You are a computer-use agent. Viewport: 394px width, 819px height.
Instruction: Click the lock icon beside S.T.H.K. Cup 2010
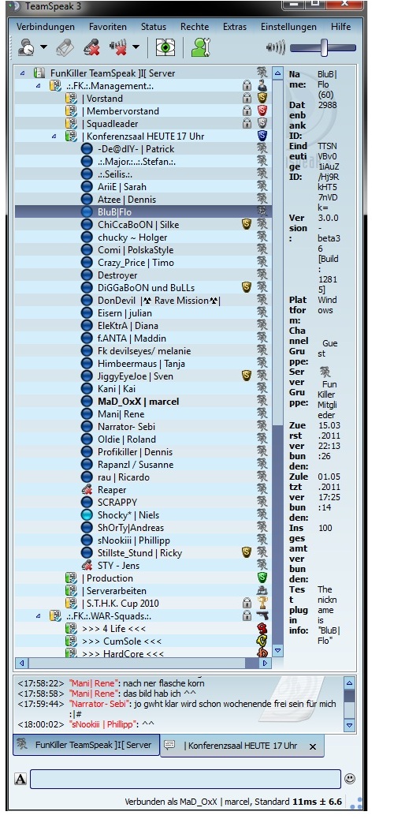click(247, 604)
